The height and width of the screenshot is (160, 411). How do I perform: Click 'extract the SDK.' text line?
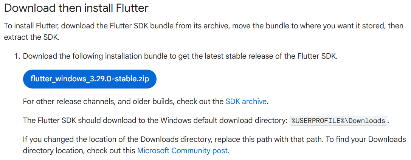pos(32,37)
